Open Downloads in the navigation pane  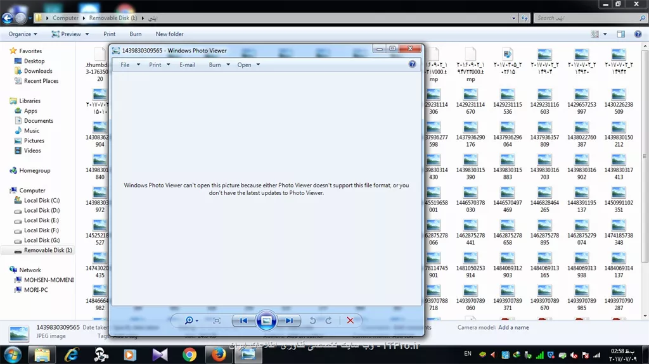pos(38,71)
